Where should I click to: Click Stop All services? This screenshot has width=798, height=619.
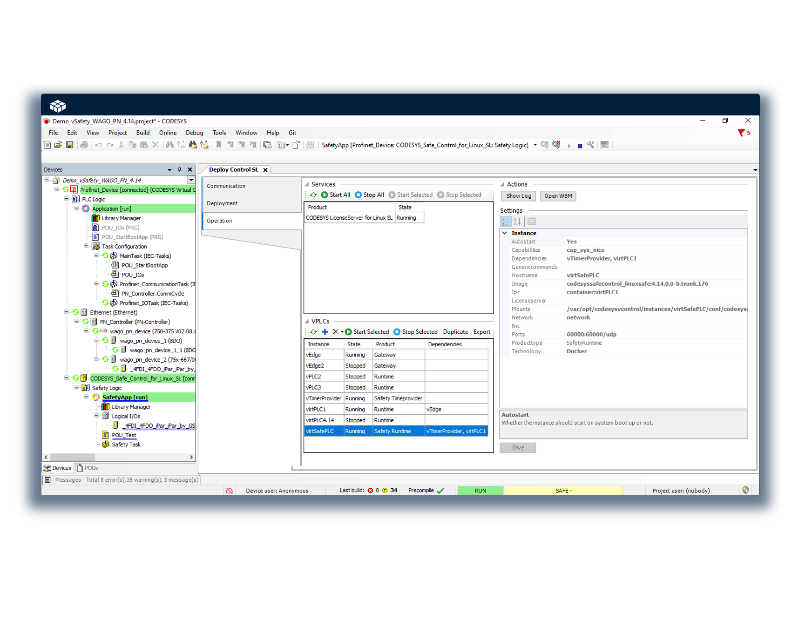pyautogui.click(x=370, y=195)
